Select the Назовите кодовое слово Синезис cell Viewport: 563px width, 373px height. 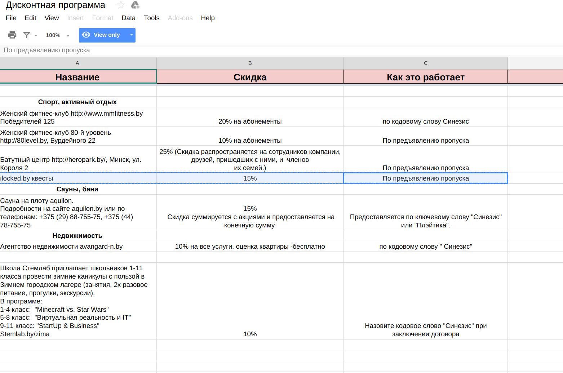coord(426,301)
